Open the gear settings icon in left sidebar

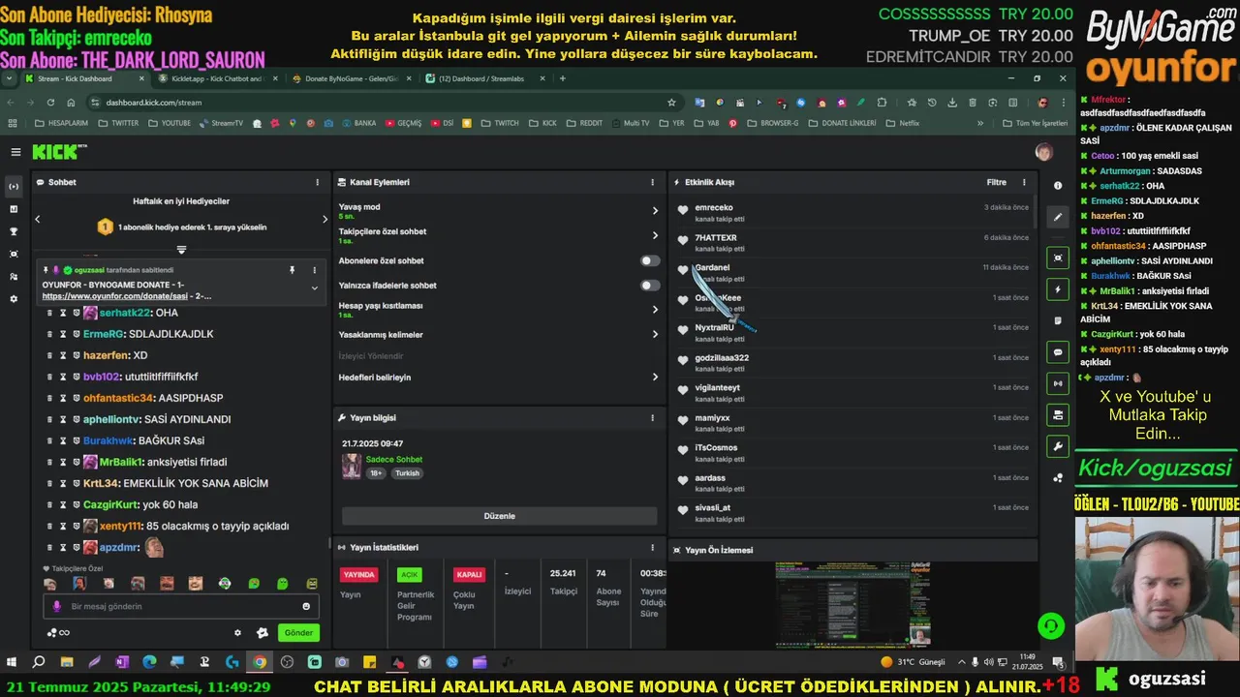click(14, 299)
